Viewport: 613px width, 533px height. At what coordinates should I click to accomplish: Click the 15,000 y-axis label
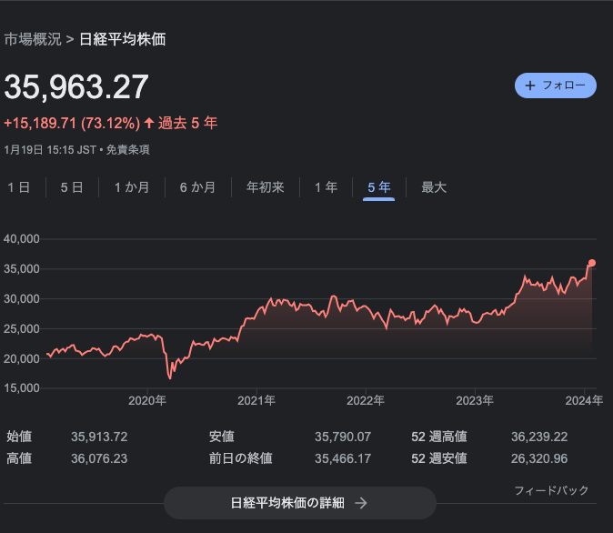coord(22,387)
